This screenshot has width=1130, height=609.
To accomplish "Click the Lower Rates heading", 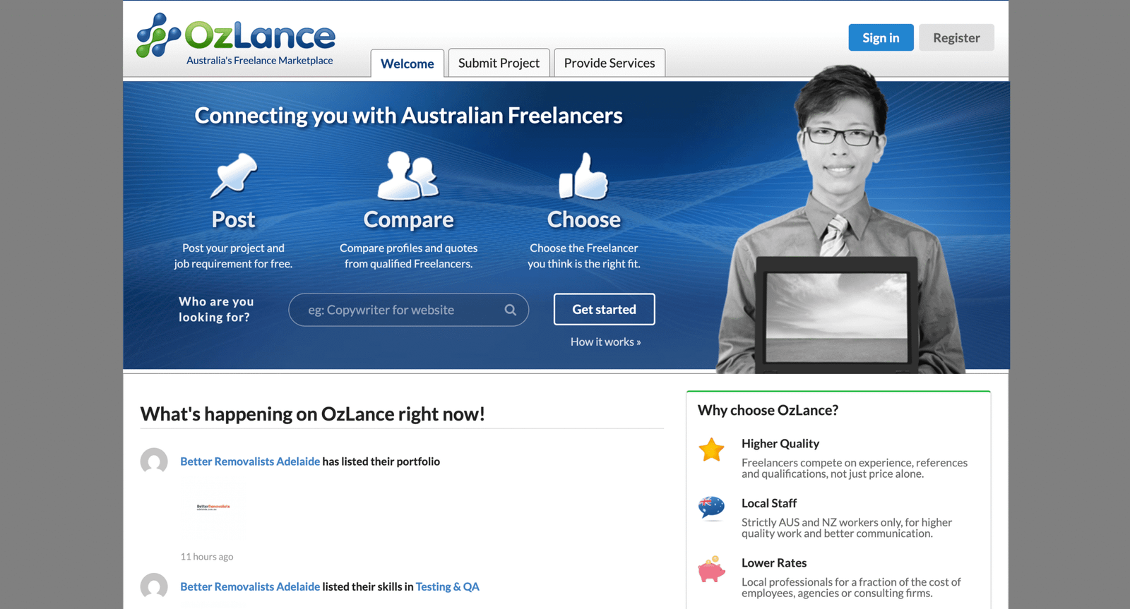I will tap(774, 563).
